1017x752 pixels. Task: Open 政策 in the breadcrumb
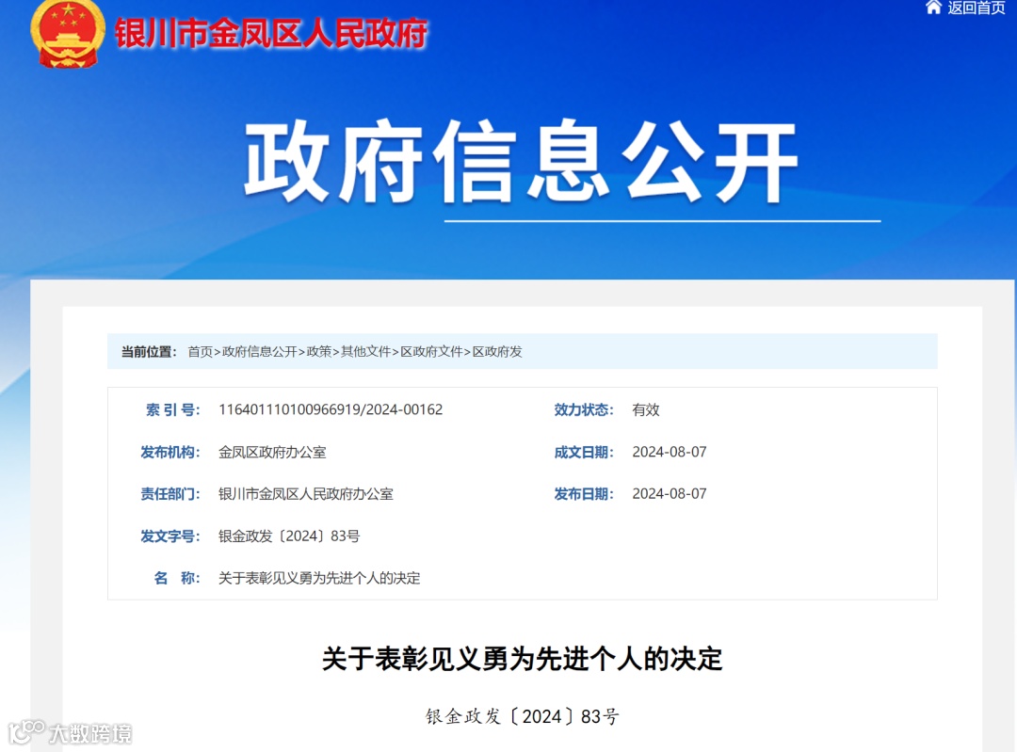(318, 351)
